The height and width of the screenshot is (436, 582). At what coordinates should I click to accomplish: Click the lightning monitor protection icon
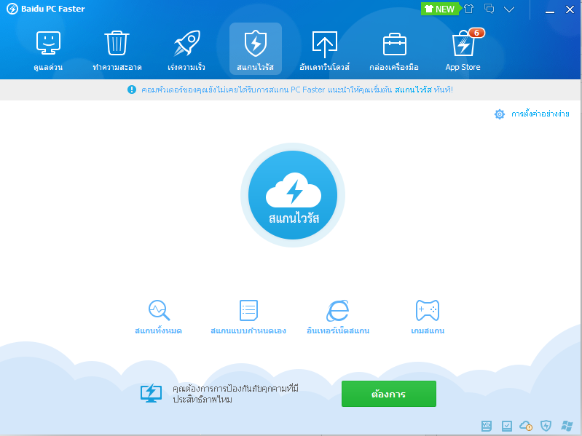tap(151, 393)
